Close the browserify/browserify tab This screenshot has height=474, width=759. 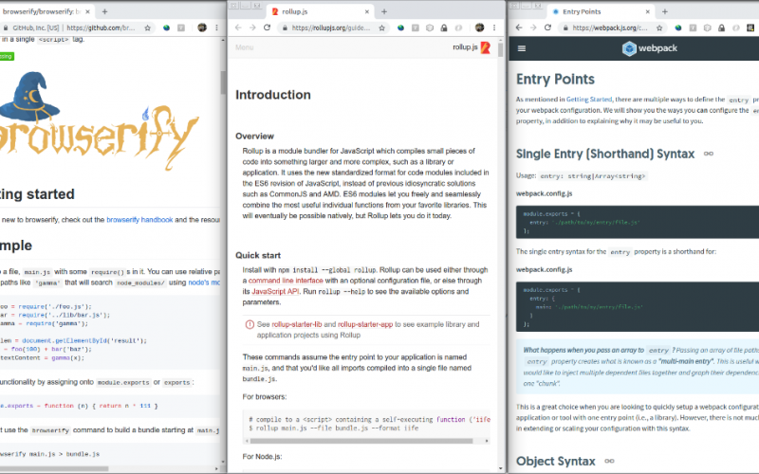pyautogui.click(x=87, y=11)
